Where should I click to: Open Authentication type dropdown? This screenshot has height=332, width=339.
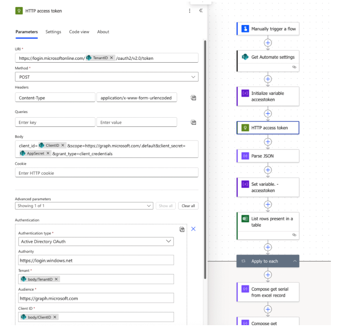[96, 242]
